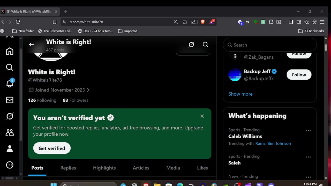Screen dimensions: 331x186
Task: Click the page vertical scrollbar thumb
Action: pyautogui.click(x=326, y=48)
